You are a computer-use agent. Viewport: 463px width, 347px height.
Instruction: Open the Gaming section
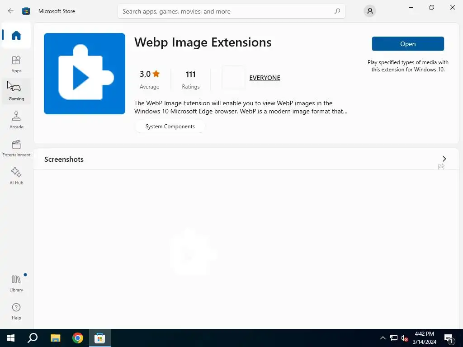click(x=16, y=91)
